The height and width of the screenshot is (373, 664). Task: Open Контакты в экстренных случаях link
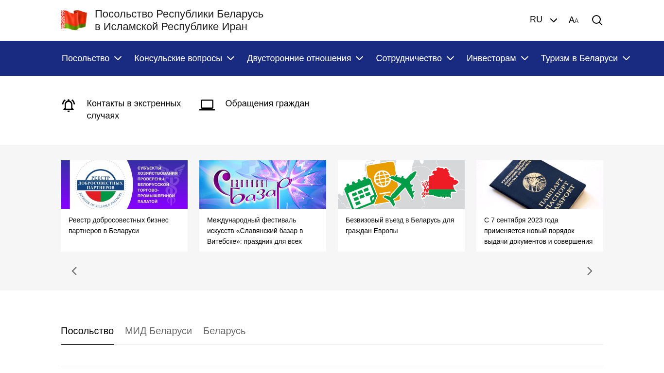coord(134,109)
